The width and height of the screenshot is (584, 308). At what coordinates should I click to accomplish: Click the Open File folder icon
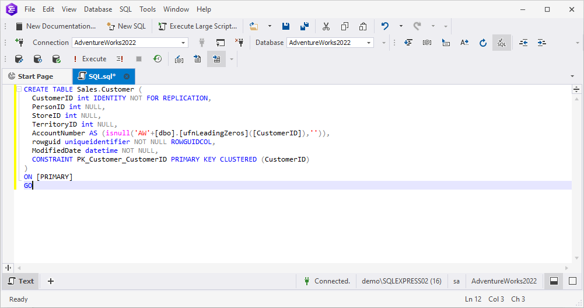254,26
